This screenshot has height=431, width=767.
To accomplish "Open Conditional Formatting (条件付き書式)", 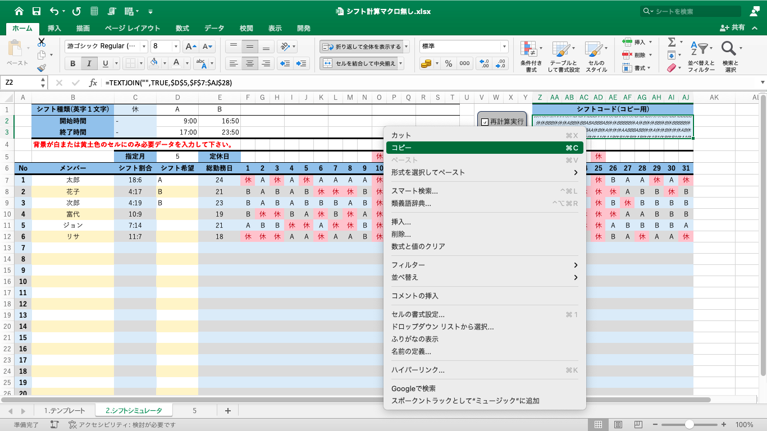I will point(531,57).
